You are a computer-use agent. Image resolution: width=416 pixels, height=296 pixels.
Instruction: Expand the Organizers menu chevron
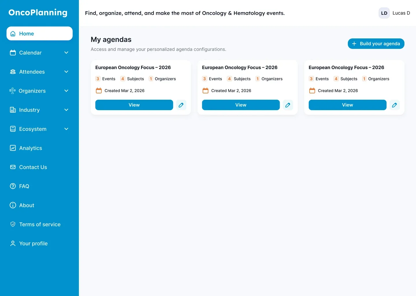[x=66, y=91]
